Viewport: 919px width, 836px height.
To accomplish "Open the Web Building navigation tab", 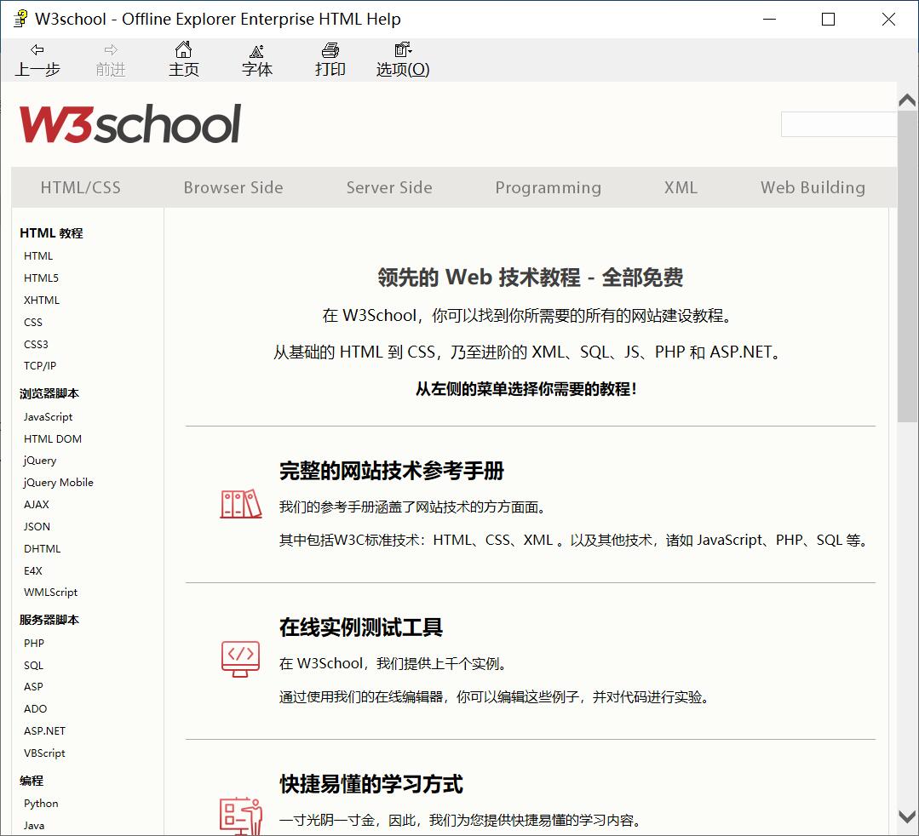I will 813,187.
